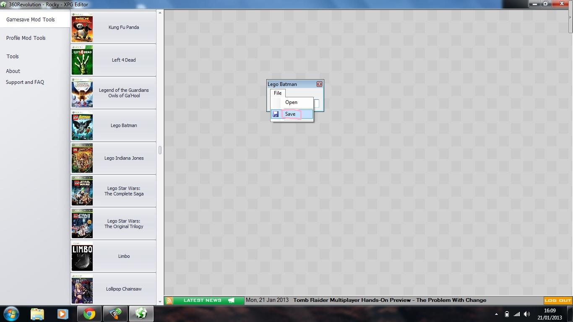This screenshot has height=322, width=573.
Task: Close the Lego Batman dialog
Action: 319,84
